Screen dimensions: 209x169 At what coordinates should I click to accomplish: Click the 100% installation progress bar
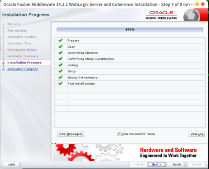pyautogui.click(x=130, y=30)
